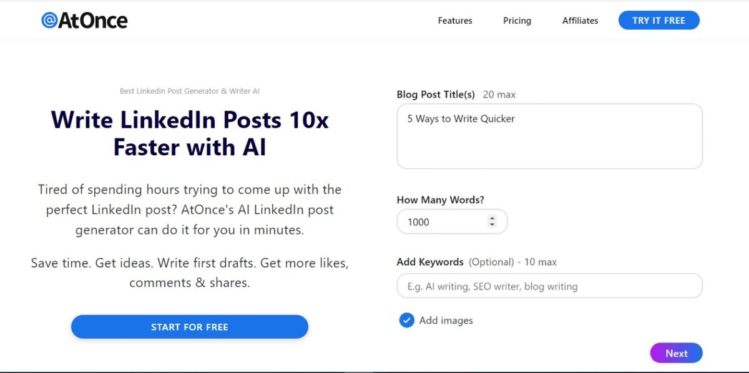Click the START FOR FREE button
Viewport: 749px width, 373px height.
tap(190, 327)
